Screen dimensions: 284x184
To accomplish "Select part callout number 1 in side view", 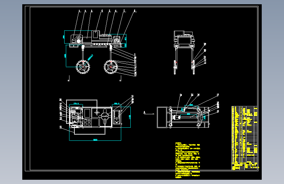I will pyautogui.click(x=79, y=11).
